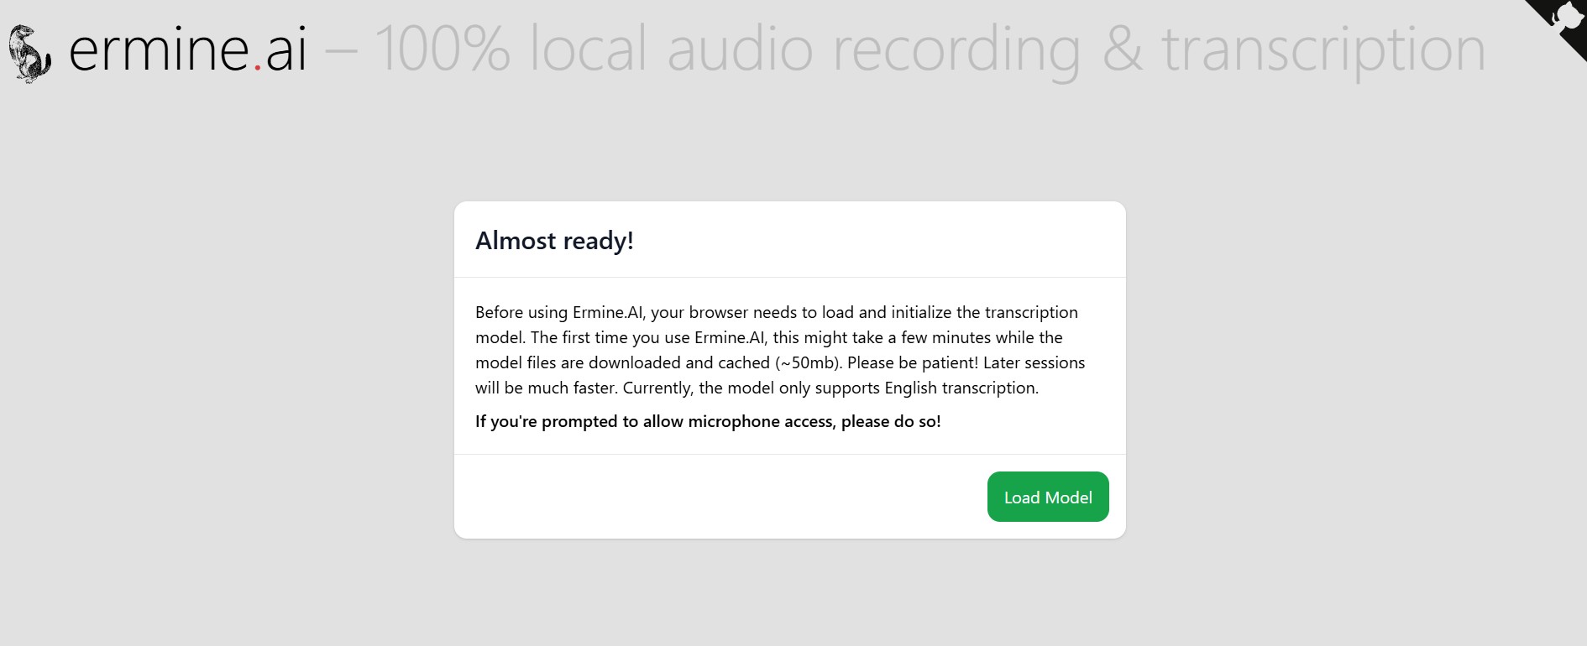This screenshot has width=1587, height=646.
Task: Click the word "Model" on the green button
Action: tap(1069, 498)
